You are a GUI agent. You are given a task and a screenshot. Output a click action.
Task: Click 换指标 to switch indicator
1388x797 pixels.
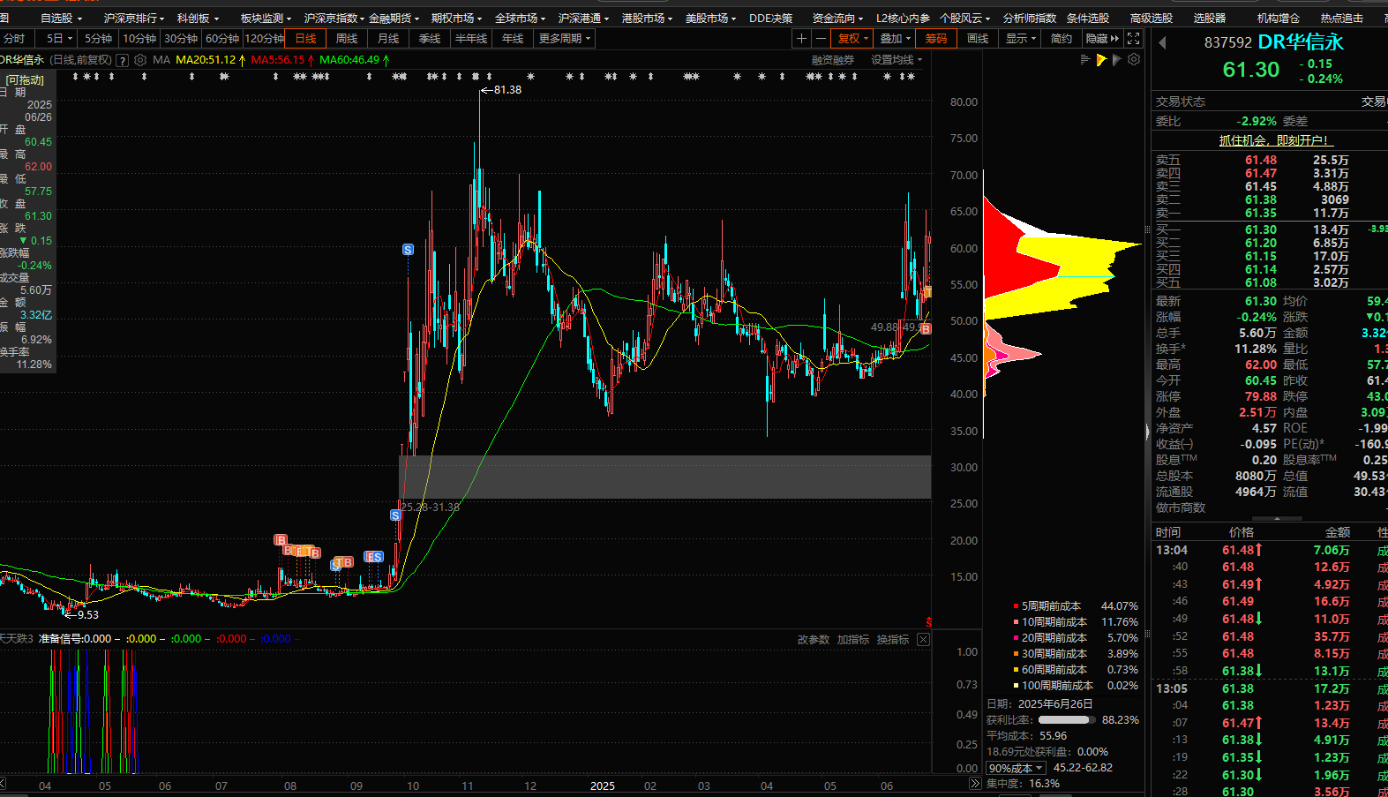point(893,639)
